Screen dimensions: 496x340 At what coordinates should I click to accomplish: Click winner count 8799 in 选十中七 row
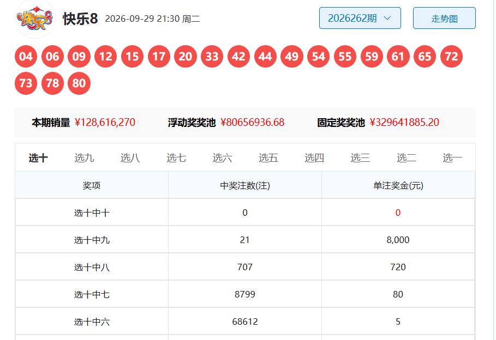245,294
